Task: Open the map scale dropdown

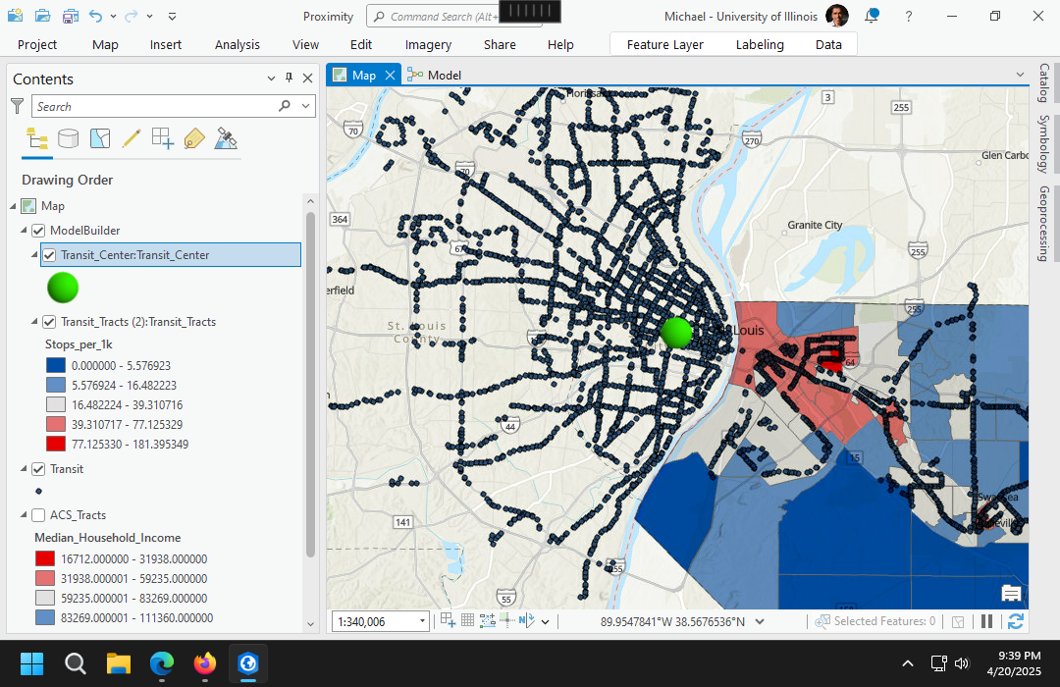Action: click(x=423, y=621)
